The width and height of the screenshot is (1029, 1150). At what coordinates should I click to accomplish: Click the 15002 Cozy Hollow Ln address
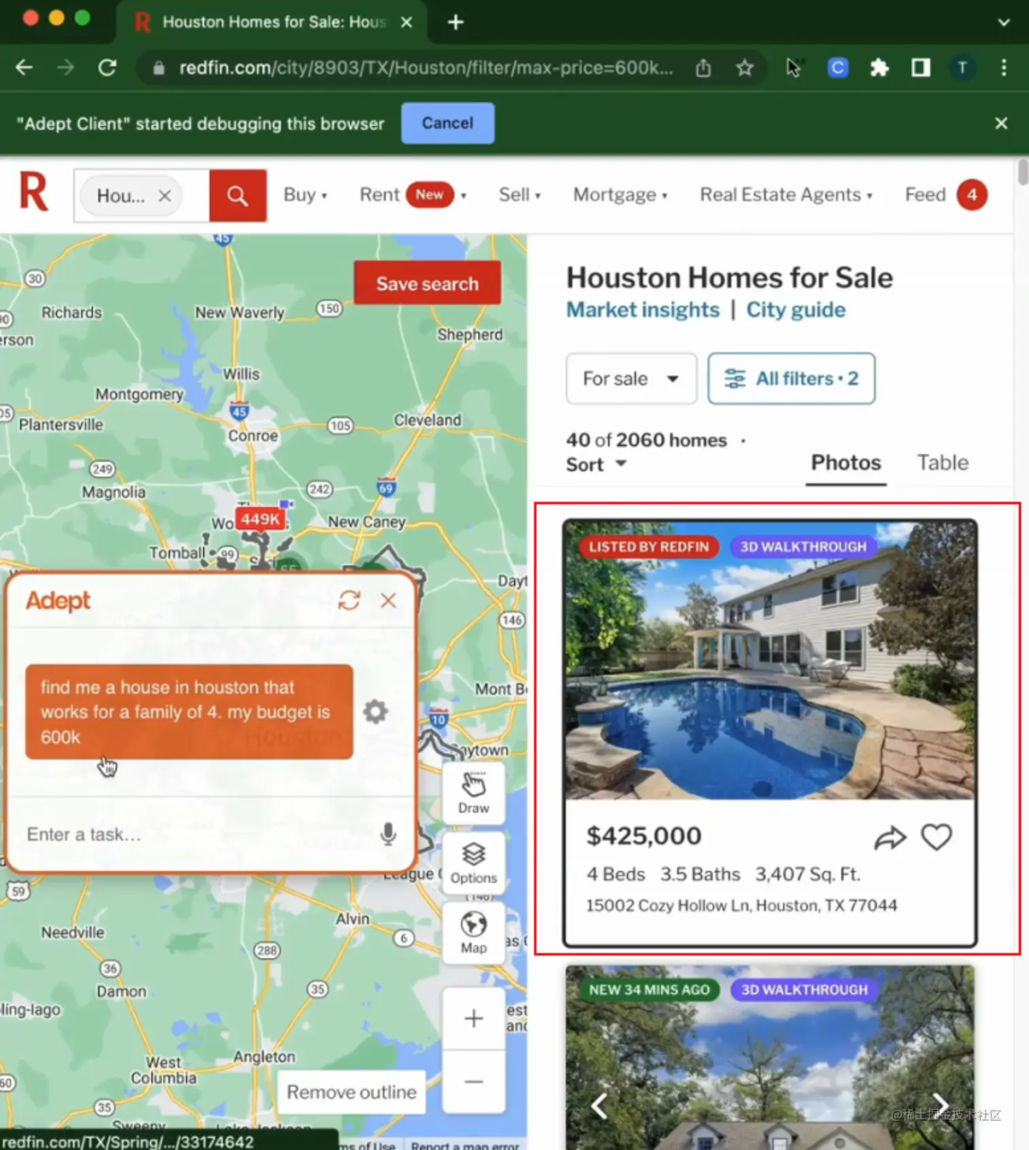tap(741, 905)
